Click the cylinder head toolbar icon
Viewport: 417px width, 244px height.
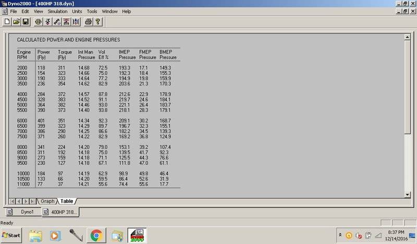pos(47,22)
